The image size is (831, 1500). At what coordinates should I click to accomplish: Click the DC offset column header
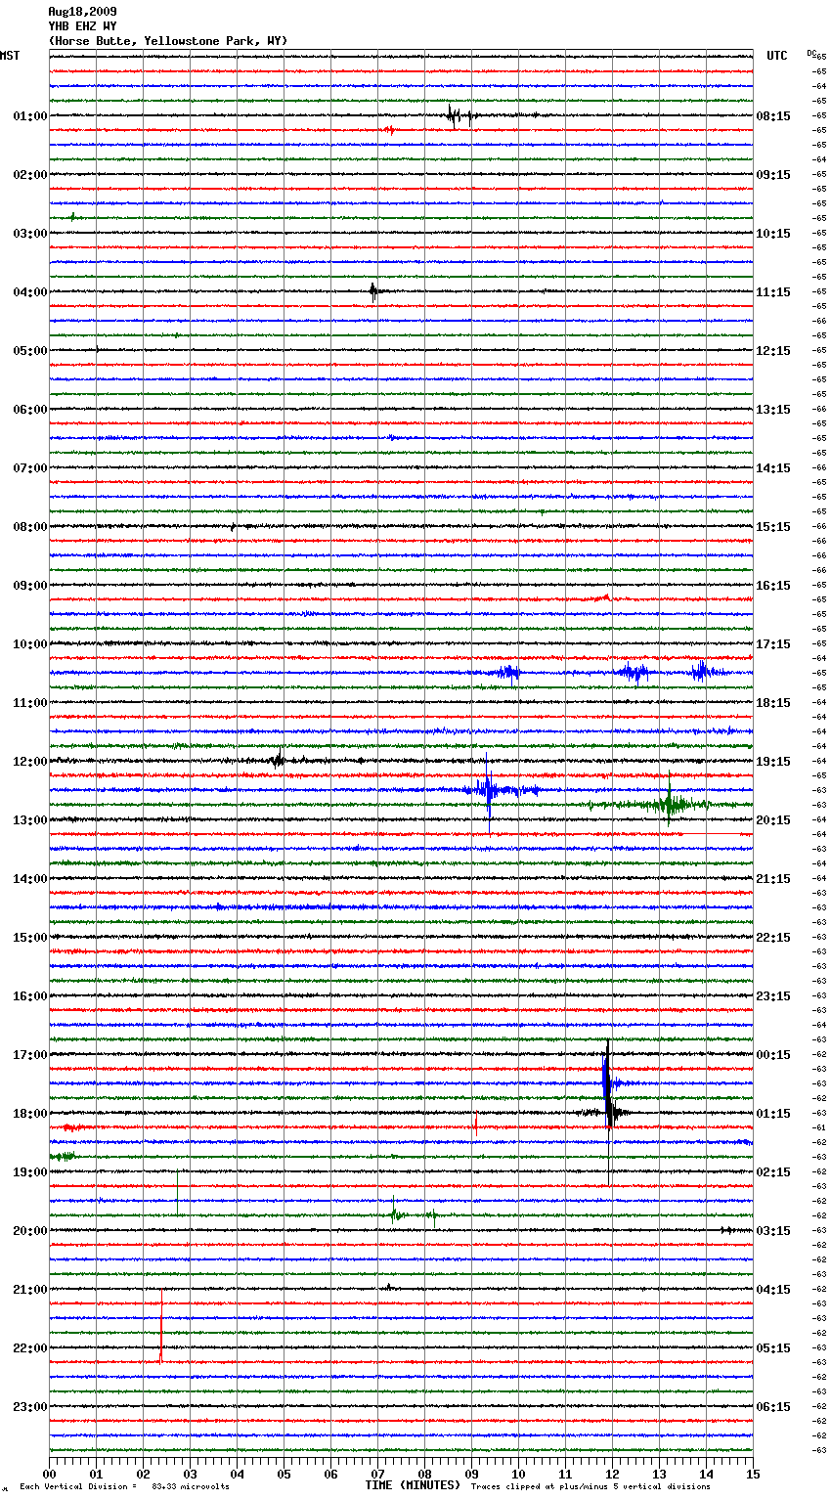click(811, 53)
